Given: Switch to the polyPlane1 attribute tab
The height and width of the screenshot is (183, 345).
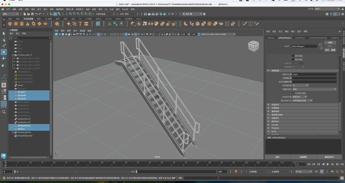Looking at the screenshot, I should click(300, 38).
